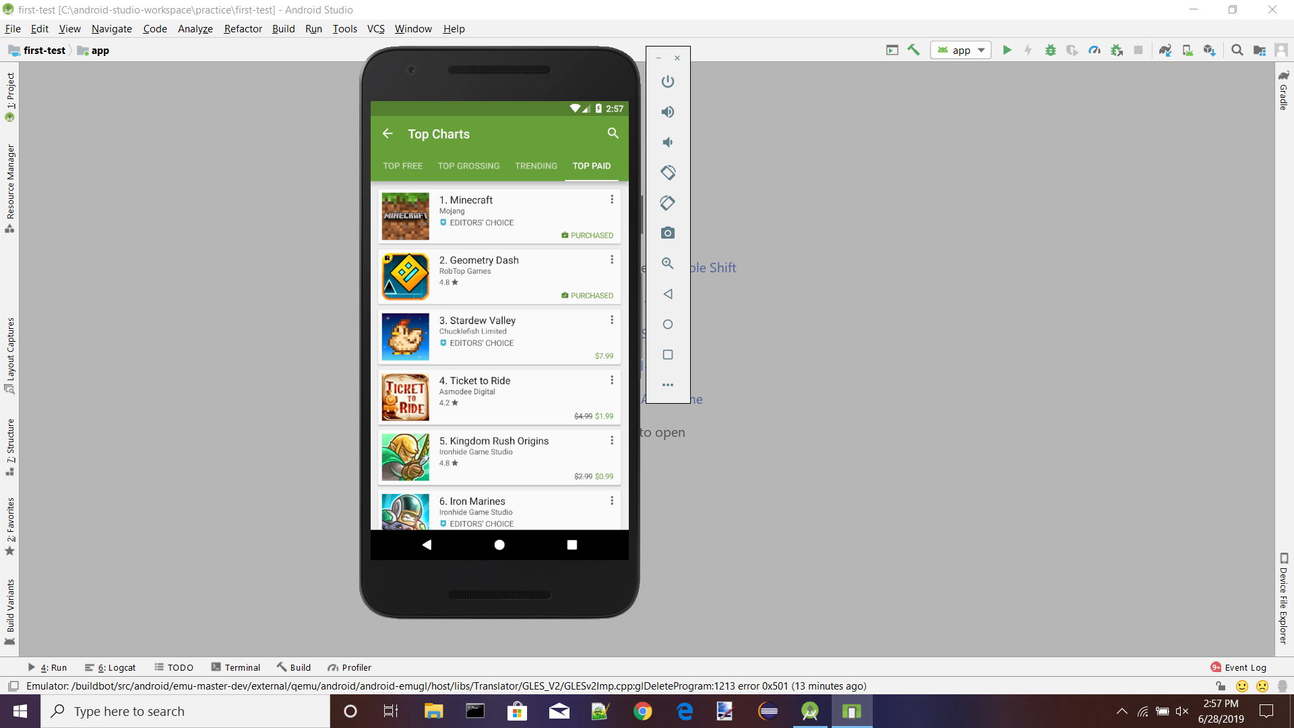Toggle the Logcat tool window
1294x728 pixels.
coord(111,667)
